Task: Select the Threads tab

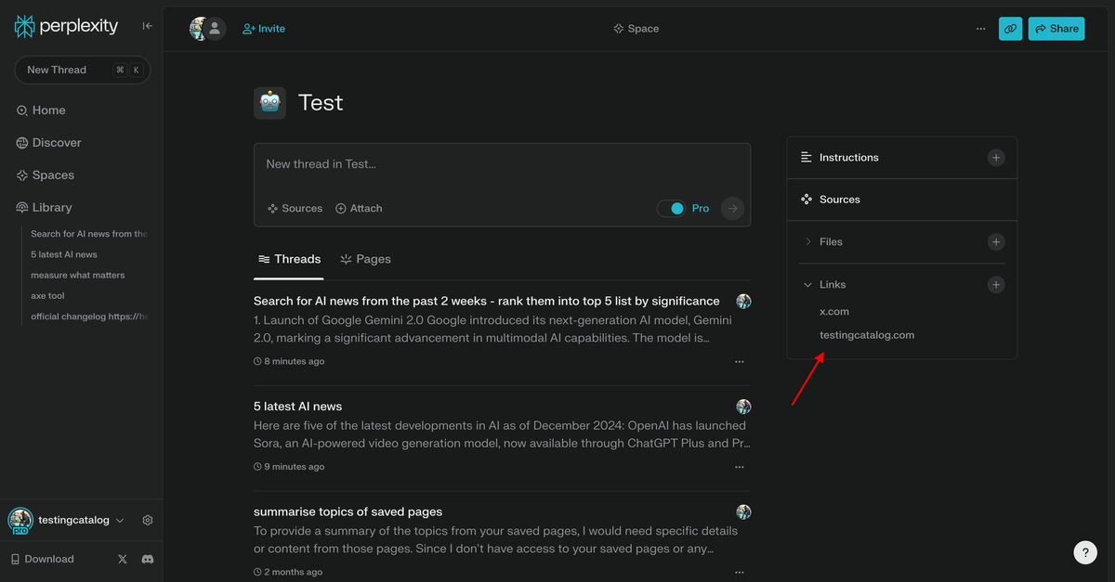Action: 288,259
